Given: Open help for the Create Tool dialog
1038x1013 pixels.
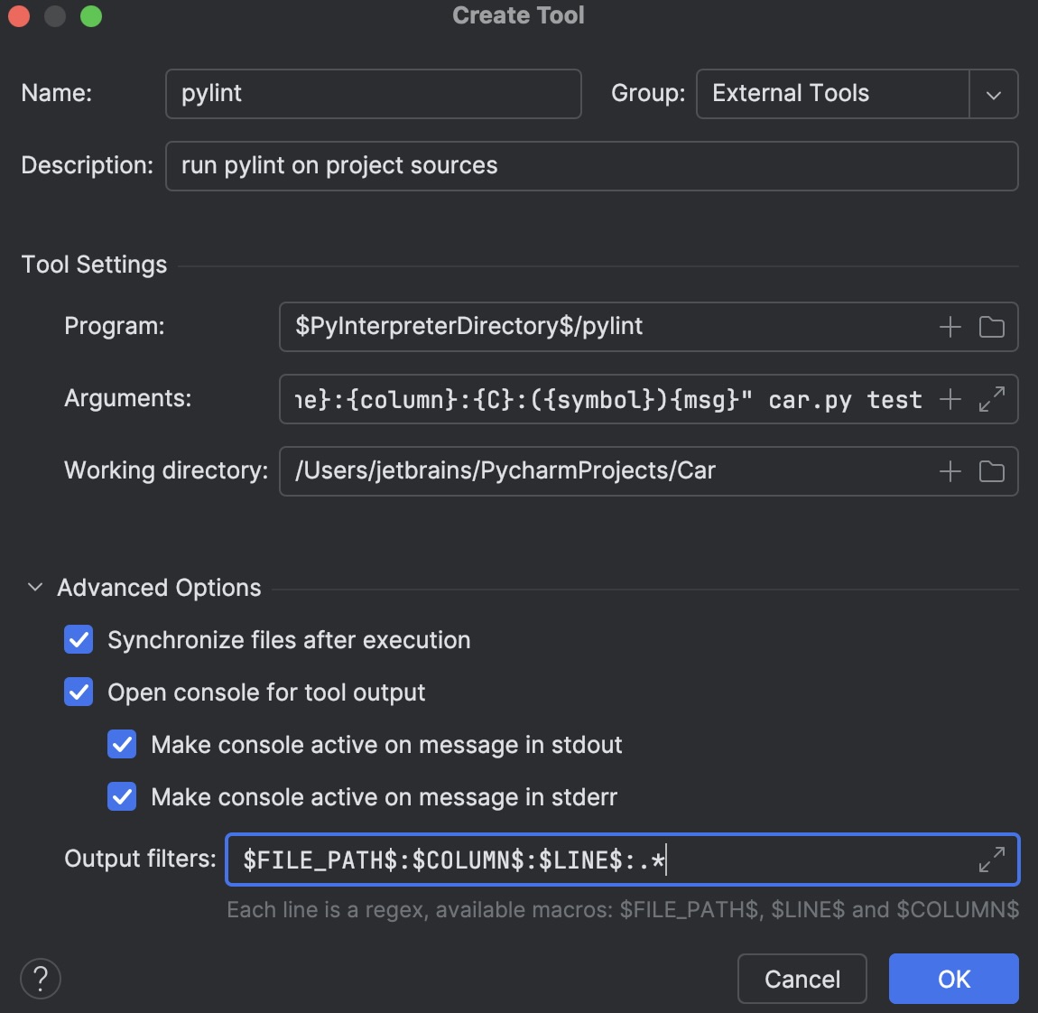Looking at the screenshot, I should pos(41,978).
